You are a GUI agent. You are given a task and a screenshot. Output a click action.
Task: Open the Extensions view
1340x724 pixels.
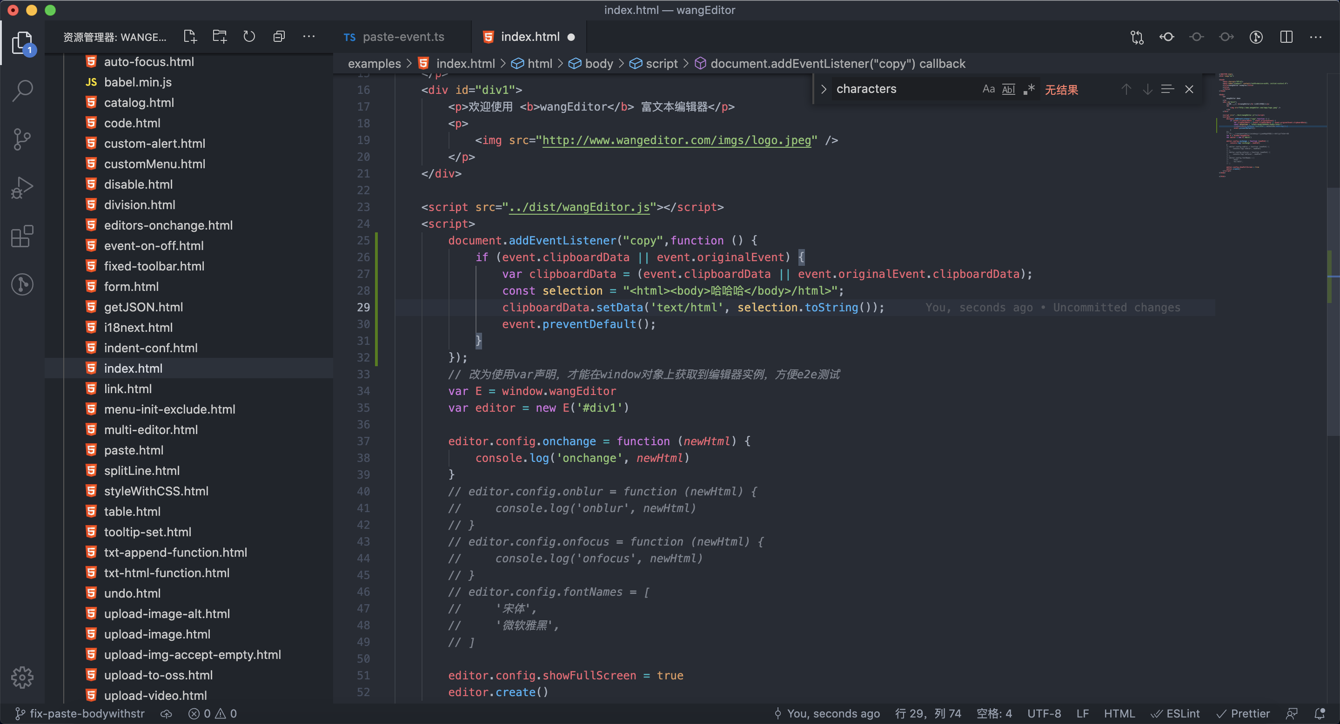click(22, 237)
